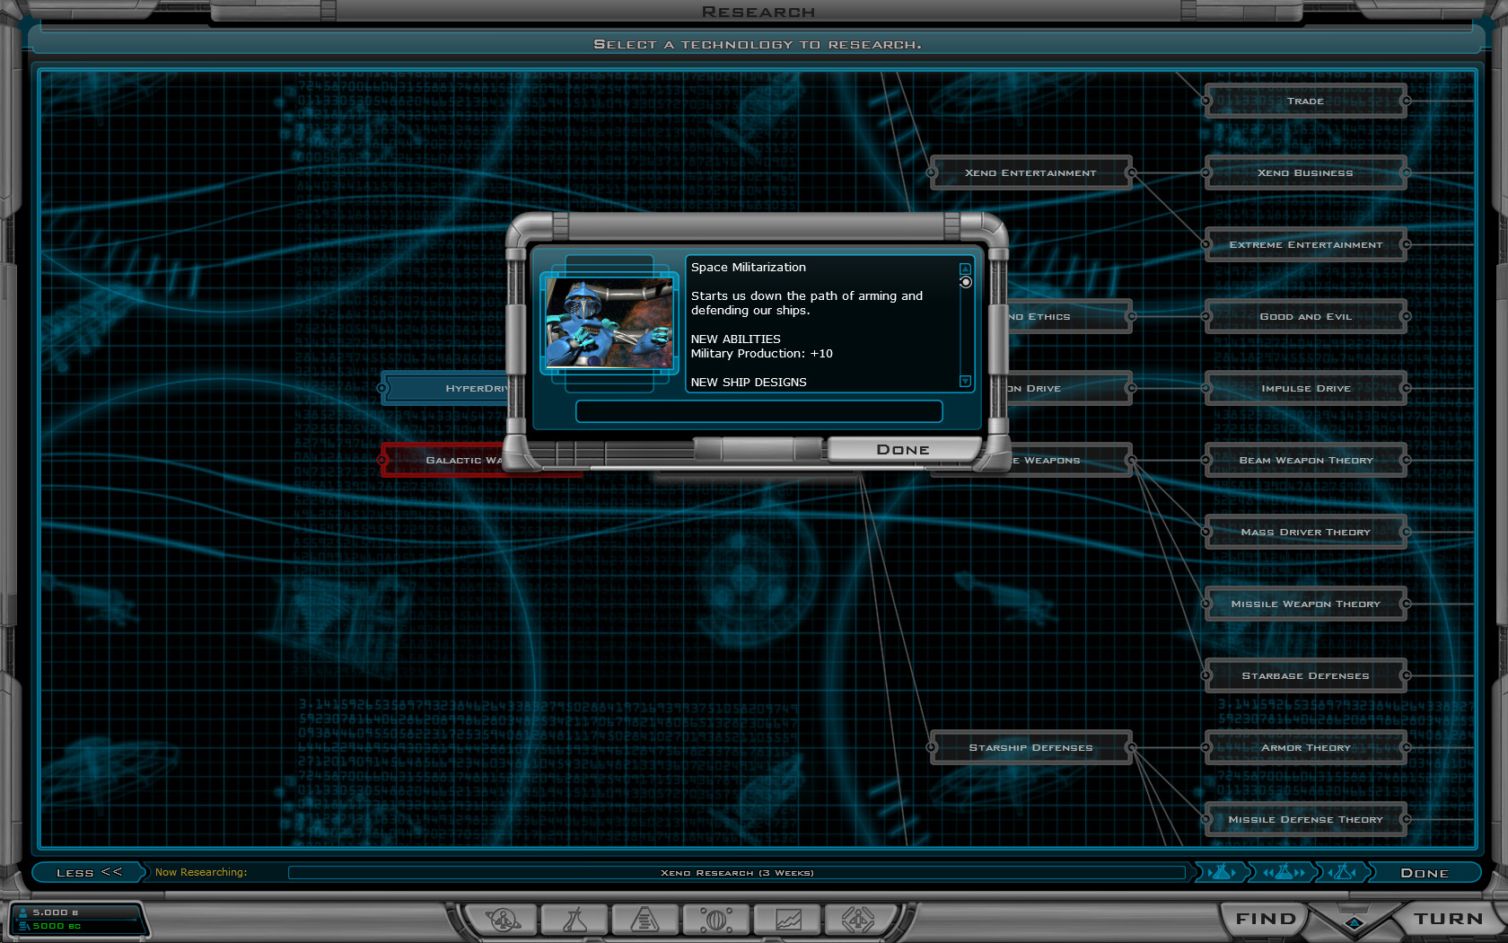Click the double-arrow flask research icon

pyautogui.click(x=1284, y=872)
